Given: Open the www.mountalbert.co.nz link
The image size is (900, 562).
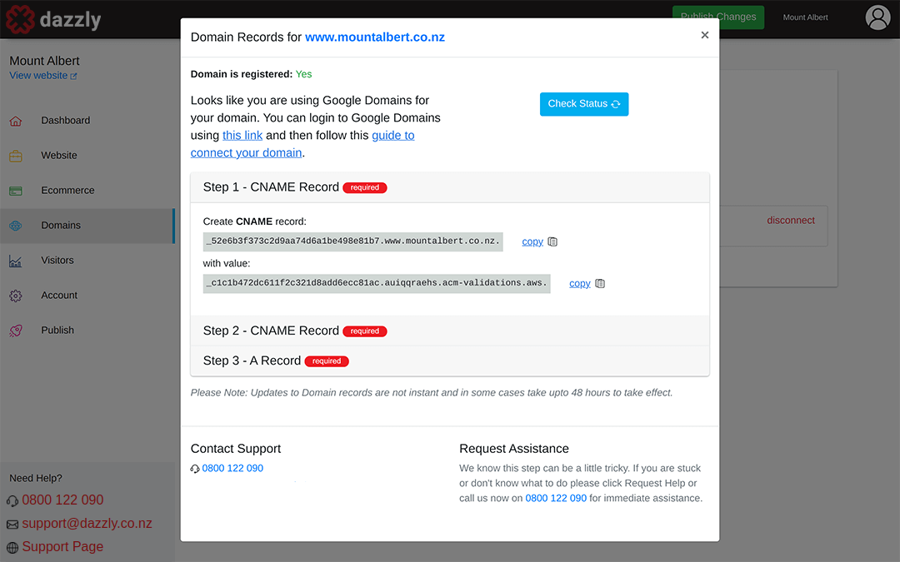Looking at the screenshot, I should point(375,37).
